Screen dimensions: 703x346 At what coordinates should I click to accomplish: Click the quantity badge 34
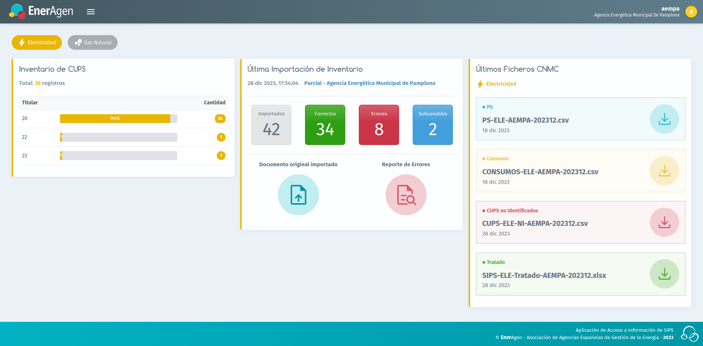pos(220,119)
